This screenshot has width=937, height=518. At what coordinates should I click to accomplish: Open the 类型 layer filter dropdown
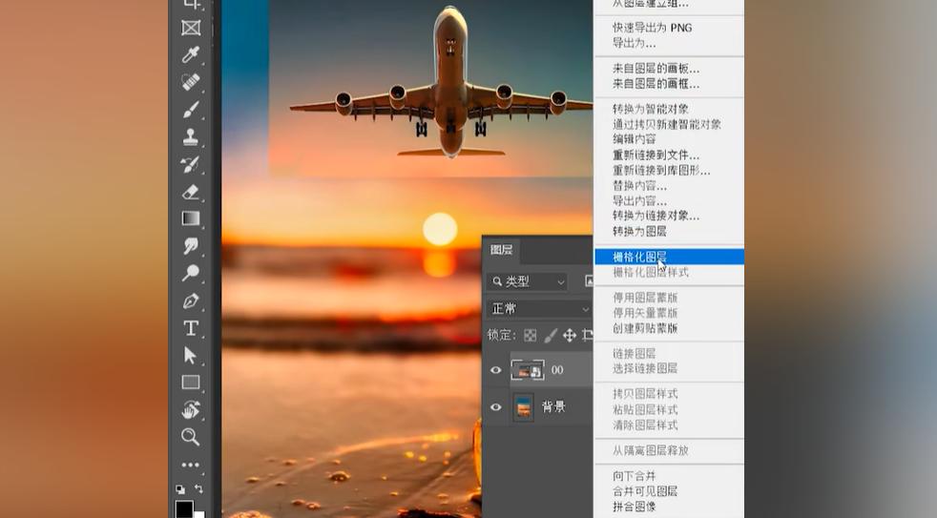[x=527, y=281]
